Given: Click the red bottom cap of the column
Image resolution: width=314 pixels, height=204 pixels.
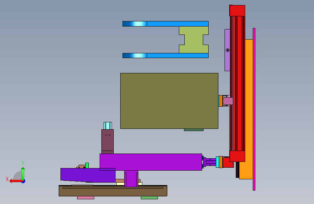Looking at the screenshot, I should tap(237, 156).
